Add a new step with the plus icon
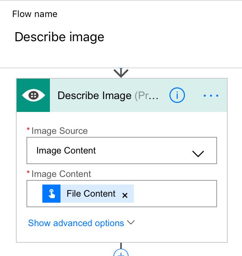This screenshot has width=242, height=256. pos(121,253)
